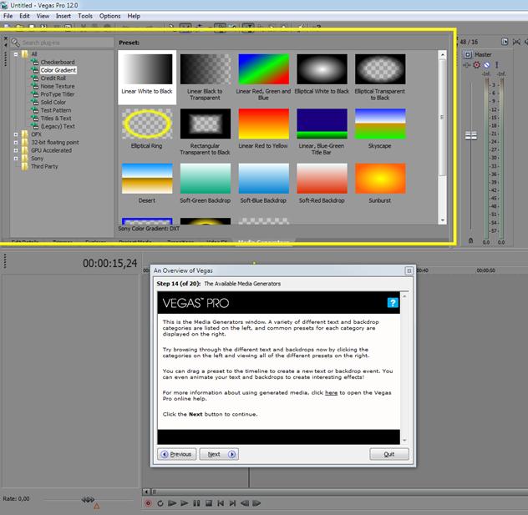
Task: Open Master FX red gear icon
Action: point(476,64)
